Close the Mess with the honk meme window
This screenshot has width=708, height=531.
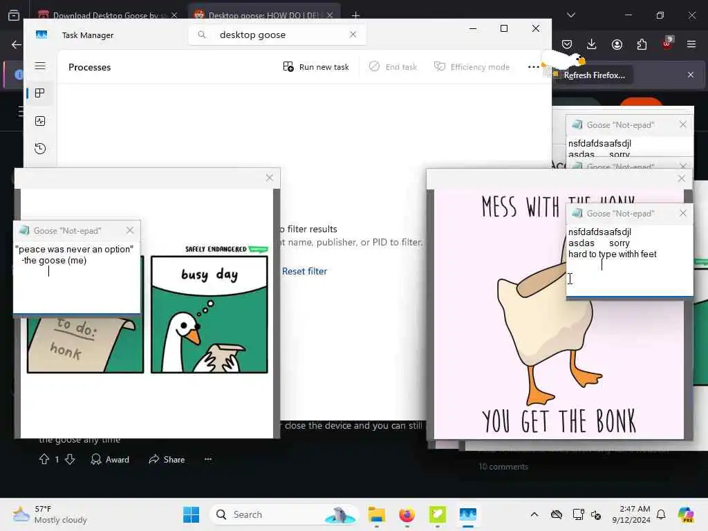pos(682,178)
